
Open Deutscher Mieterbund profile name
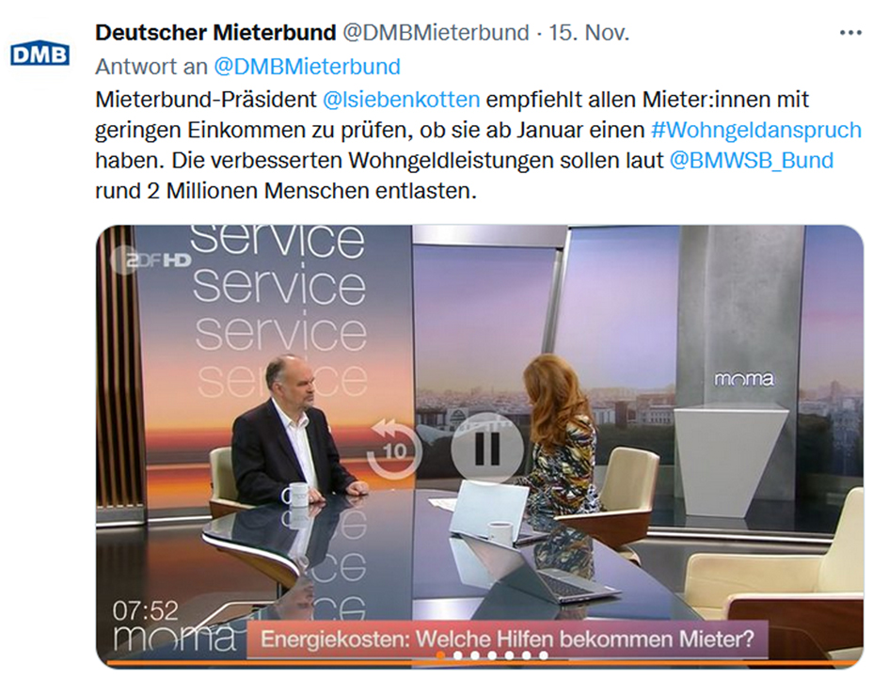click(x=215, y=33)
